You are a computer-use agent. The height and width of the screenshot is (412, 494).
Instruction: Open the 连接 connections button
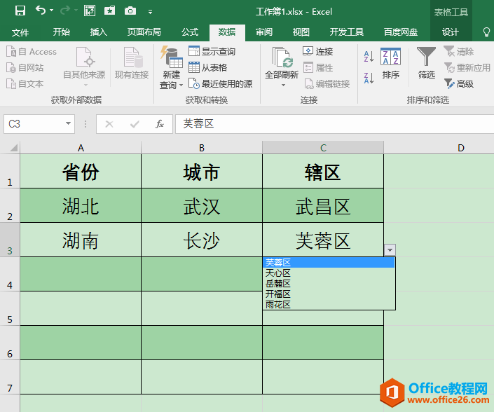click(318, 51)
